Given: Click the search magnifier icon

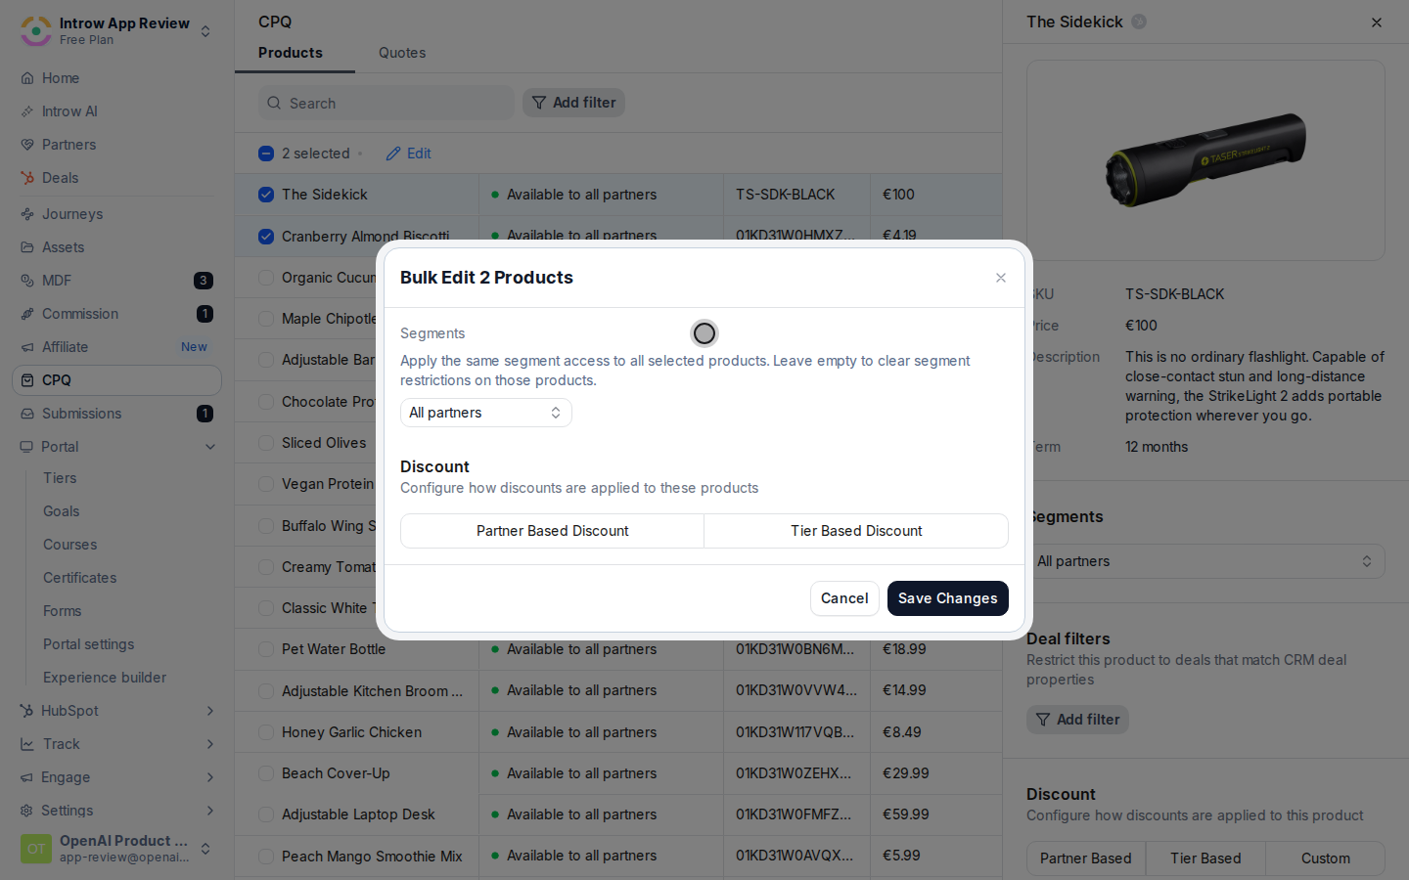Looking at the screenshot, I should [x=273, y=103].
